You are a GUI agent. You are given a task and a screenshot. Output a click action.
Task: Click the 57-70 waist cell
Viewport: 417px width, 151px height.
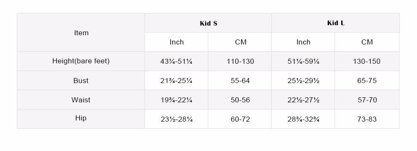(367, 100)
